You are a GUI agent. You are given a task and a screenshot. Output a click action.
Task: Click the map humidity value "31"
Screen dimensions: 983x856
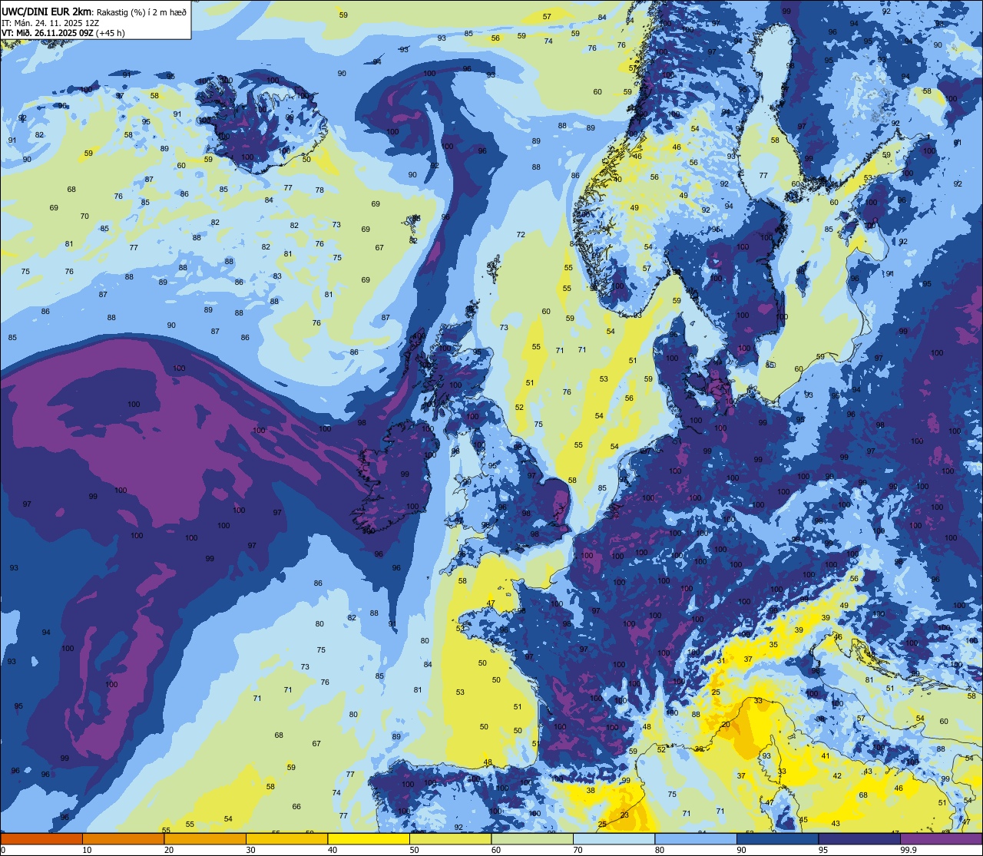[x=721, y=661]
